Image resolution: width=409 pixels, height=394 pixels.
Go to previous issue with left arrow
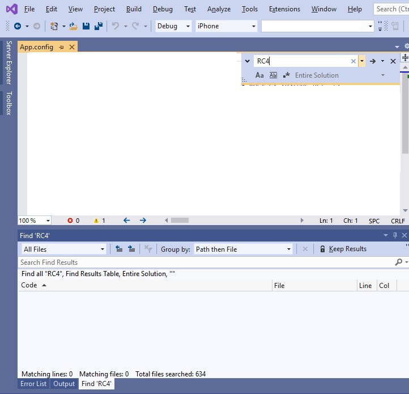127,221
